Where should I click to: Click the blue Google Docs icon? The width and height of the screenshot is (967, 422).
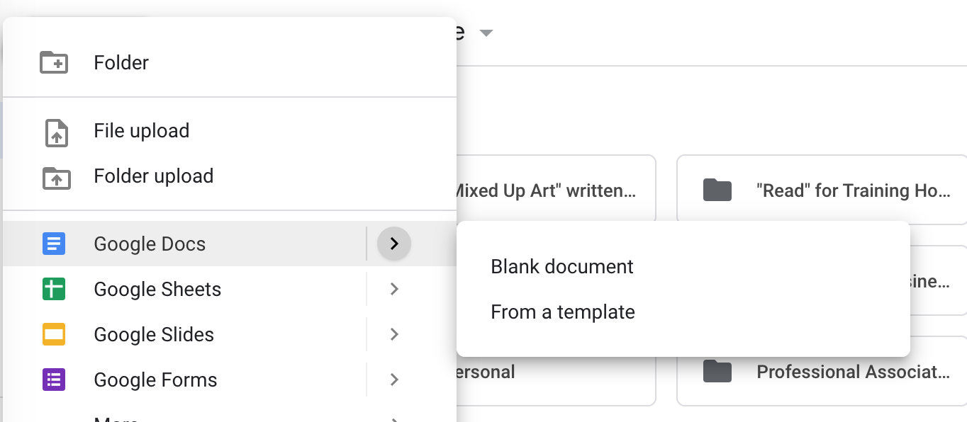pyautogui.click(x=54, y=244)
